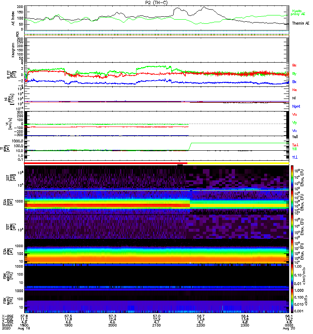Click the FBK edc12 panel color scale bar
This screenshot has height=334, width=313.
292,276
